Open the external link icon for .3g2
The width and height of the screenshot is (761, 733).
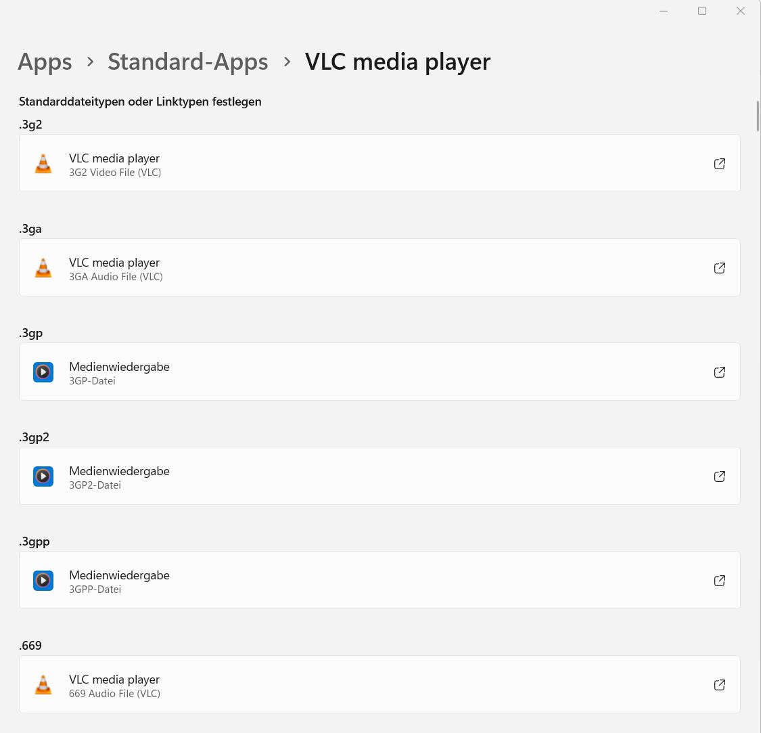click(720, 164)
